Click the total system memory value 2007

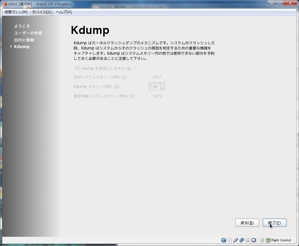pyautogui.click(x=157, y=77)
